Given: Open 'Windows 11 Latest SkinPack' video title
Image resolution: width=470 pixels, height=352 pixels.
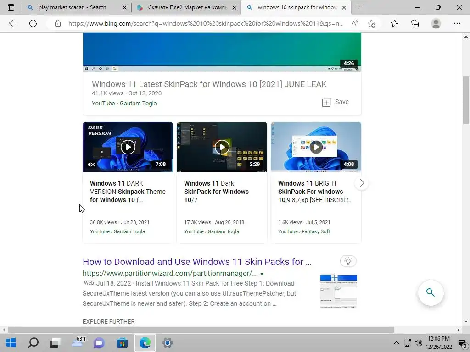Looking at the screenshot, I should pyautogui.click(x=209, y=84).
